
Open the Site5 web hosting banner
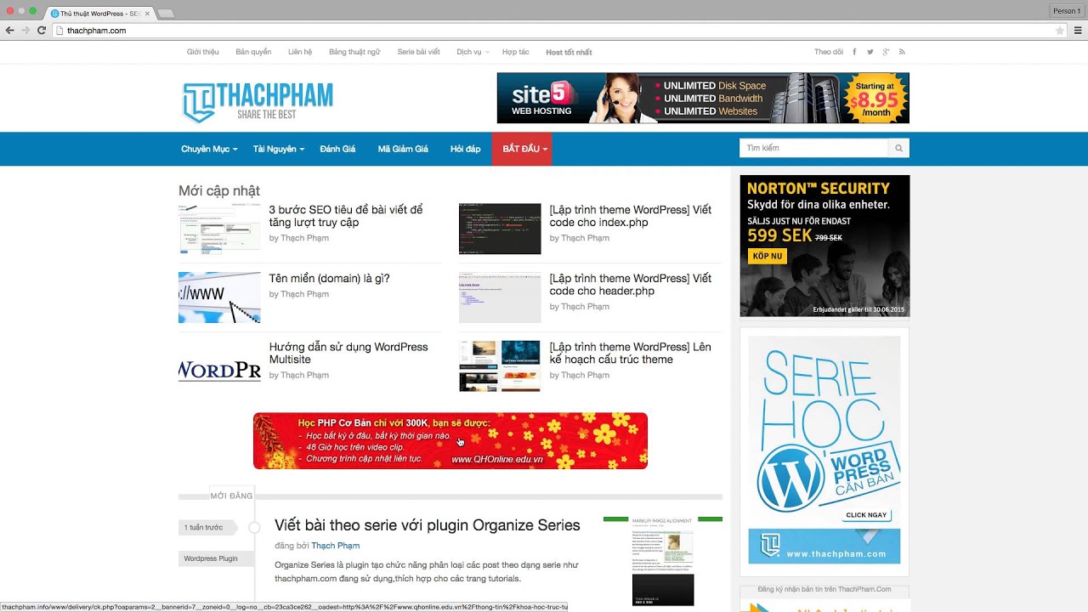703,98
